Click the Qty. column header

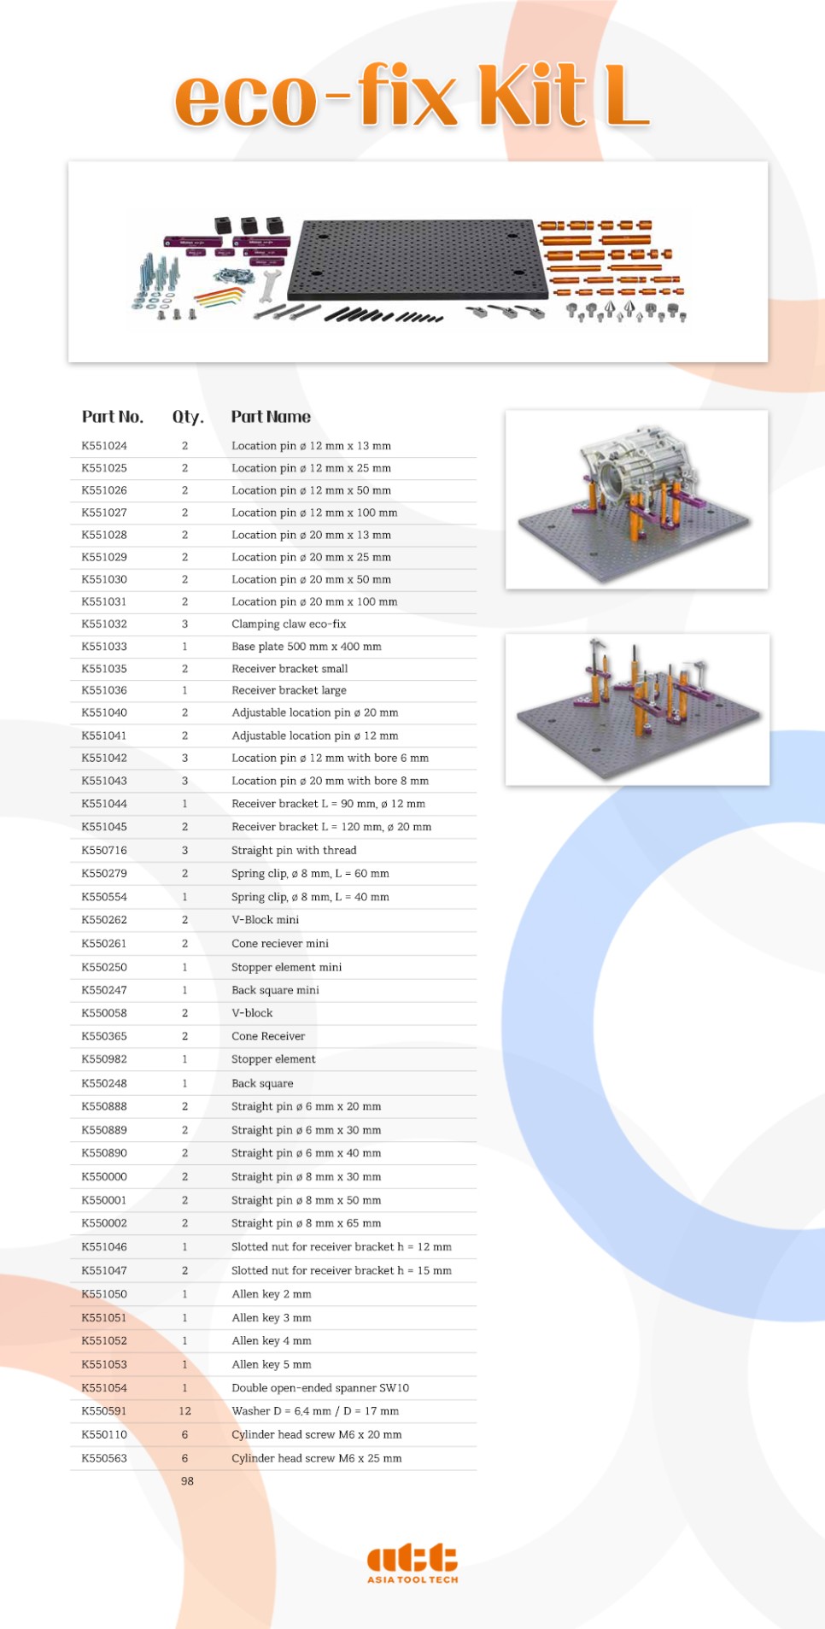coord(188,417)
